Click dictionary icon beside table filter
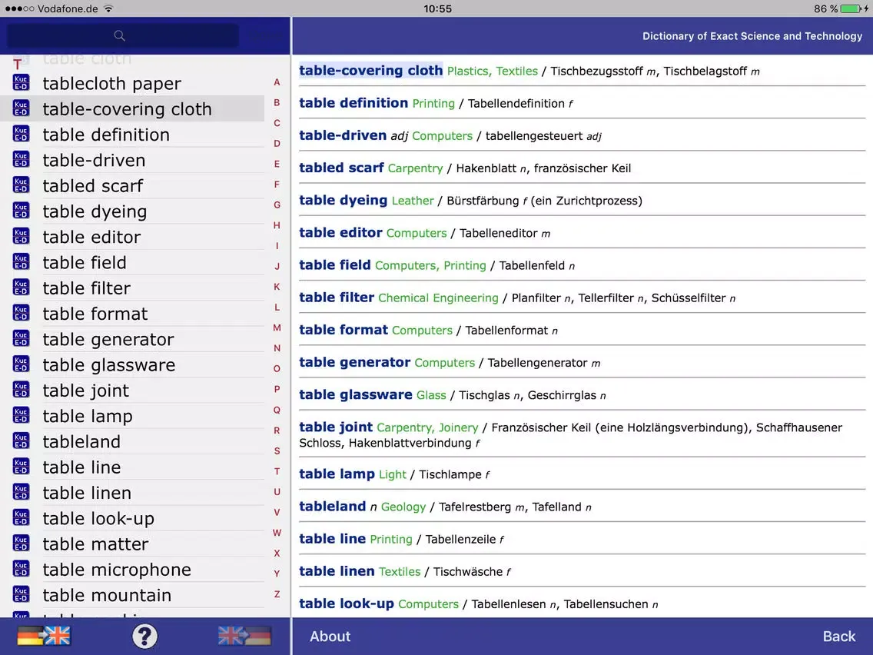This screenshot has height=655, width=873. (x=22, y=288)
